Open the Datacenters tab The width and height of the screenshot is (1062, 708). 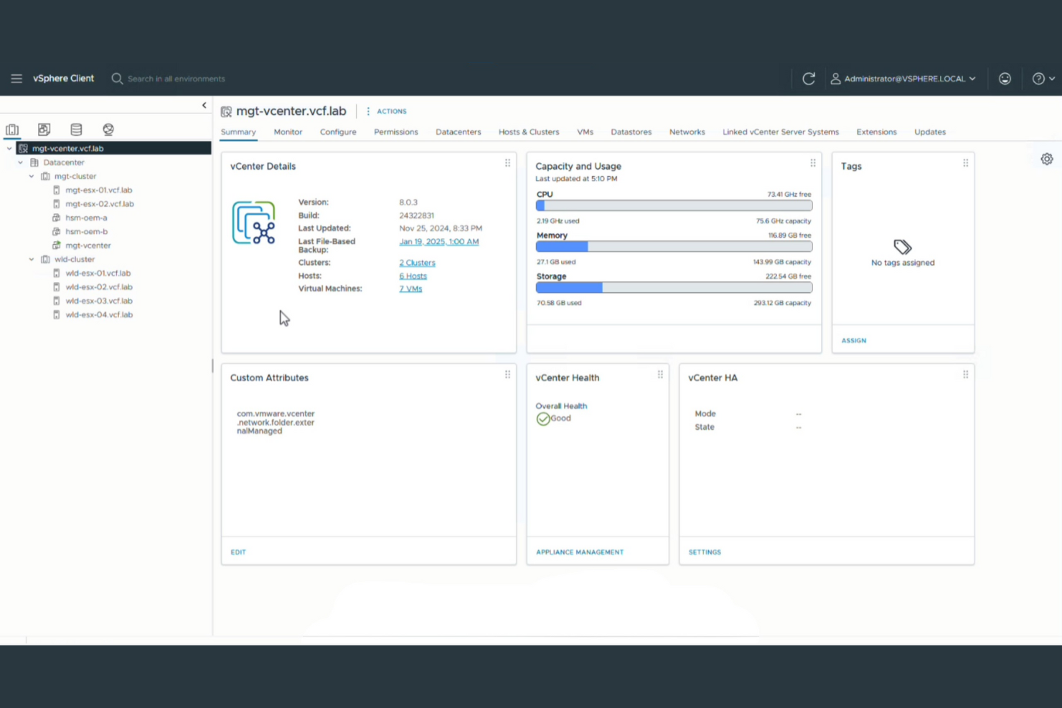tap(459, 132)
